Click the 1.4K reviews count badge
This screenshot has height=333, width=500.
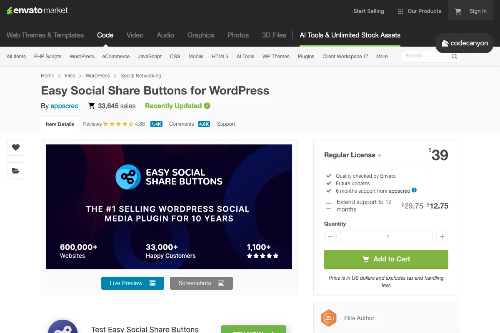(156, 124)
